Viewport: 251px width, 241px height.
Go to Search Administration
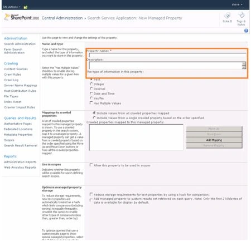pyautogui.click(x=20, y=44)
